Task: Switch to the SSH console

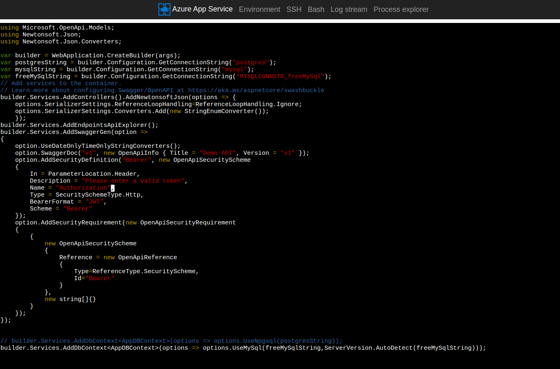Action: coord(294,9)
